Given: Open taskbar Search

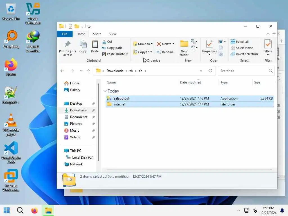Looking at the screenshot, I should tap(20, 210).
